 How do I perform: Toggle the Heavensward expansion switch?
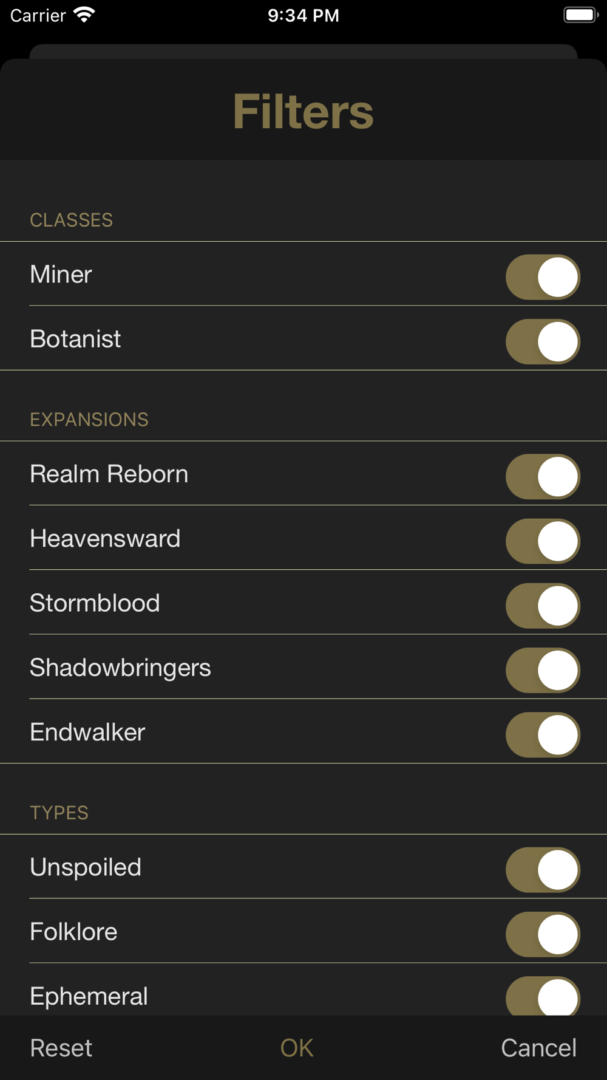(543, 541)
